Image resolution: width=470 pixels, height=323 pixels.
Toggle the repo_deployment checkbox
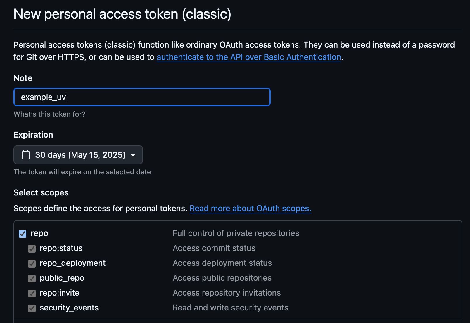point(32,263)
